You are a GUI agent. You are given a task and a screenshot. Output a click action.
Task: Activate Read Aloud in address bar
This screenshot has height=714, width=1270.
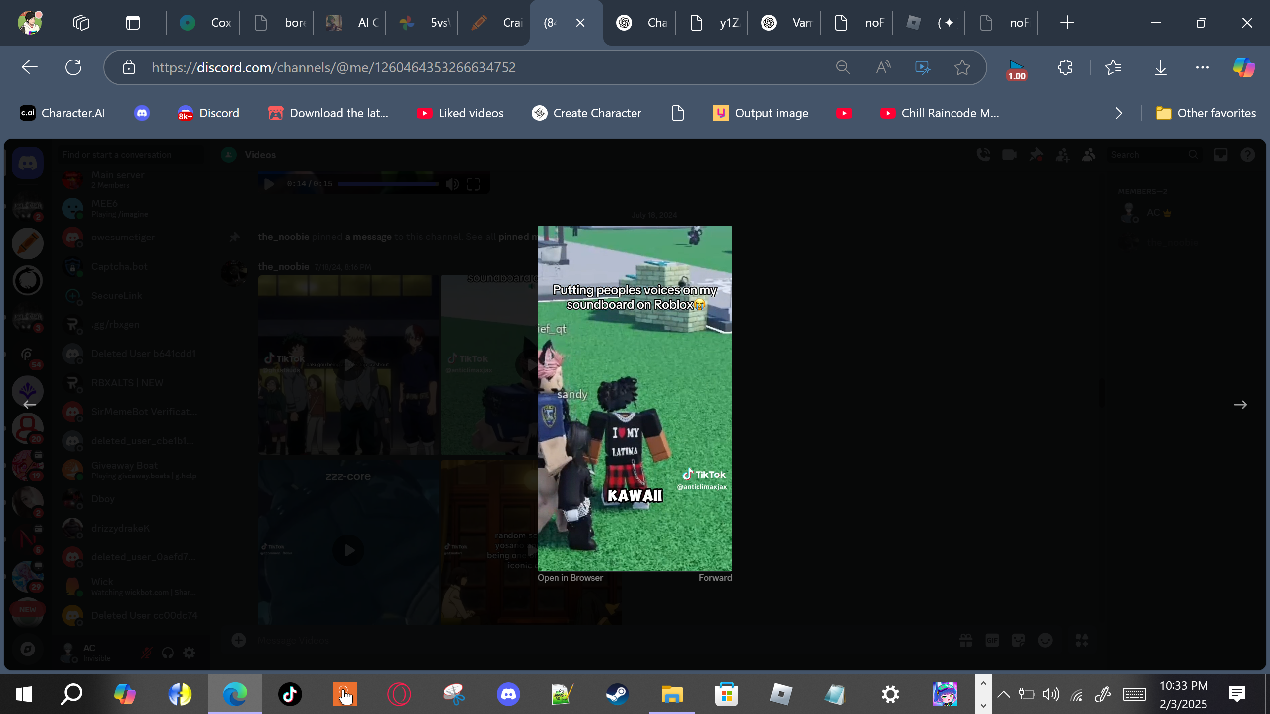click(x=883, y=67)
